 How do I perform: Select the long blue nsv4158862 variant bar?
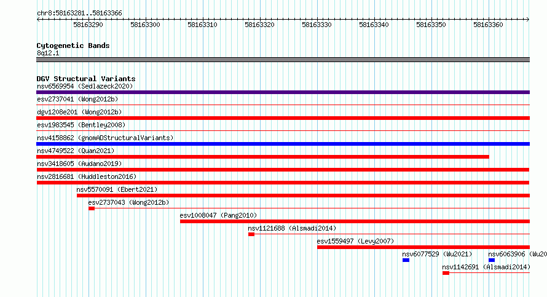tap(283, 144)
